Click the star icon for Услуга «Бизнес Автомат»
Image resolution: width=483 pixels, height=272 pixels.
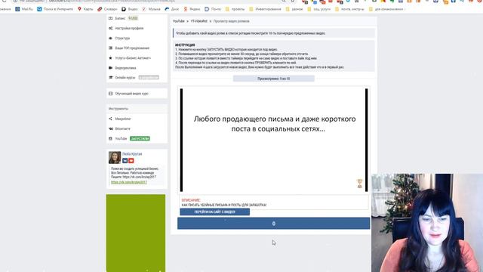111,58
